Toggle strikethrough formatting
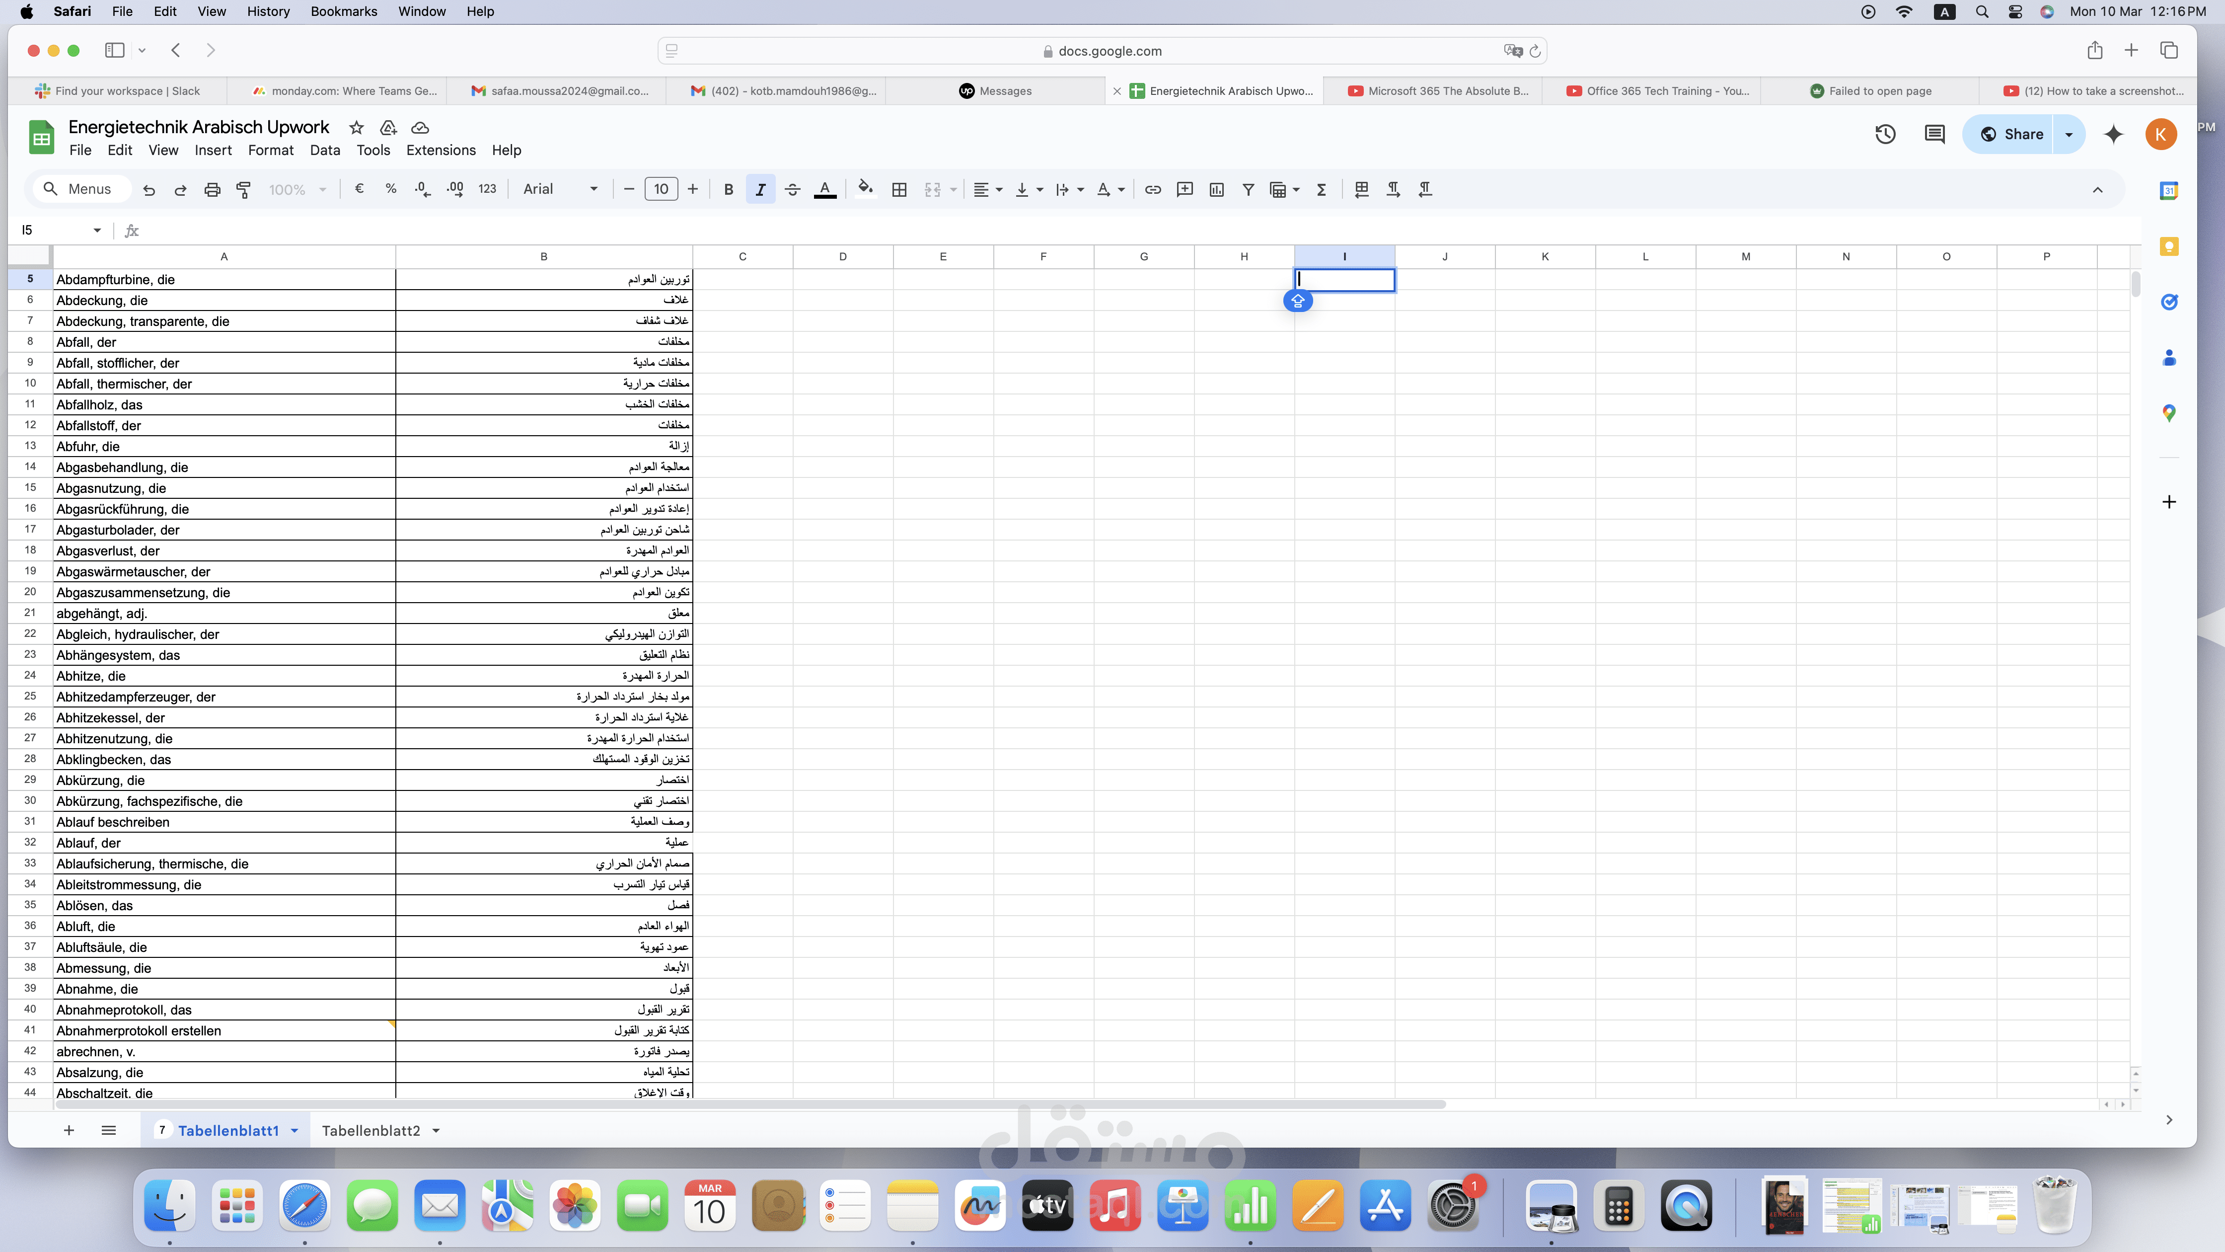The width and height of the screenshot is (2225, 1252). tap(792, 189)
